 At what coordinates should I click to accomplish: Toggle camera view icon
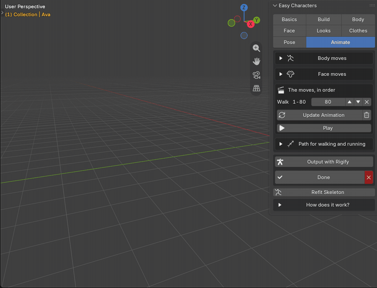coord(256,75)
